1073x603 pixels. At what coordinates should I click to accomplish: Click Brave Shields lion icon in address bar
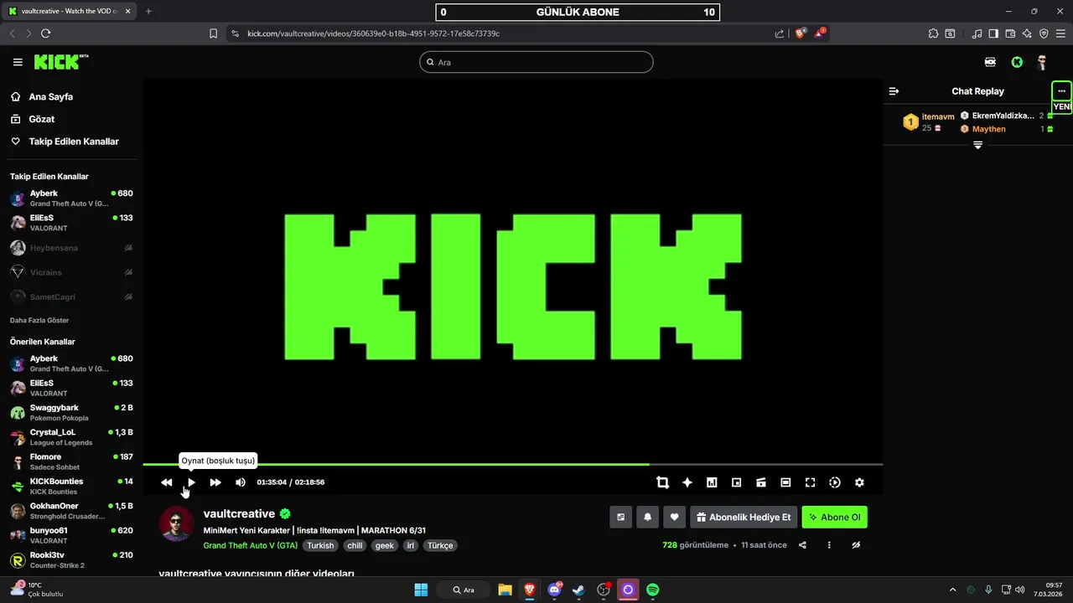point(801,33)
